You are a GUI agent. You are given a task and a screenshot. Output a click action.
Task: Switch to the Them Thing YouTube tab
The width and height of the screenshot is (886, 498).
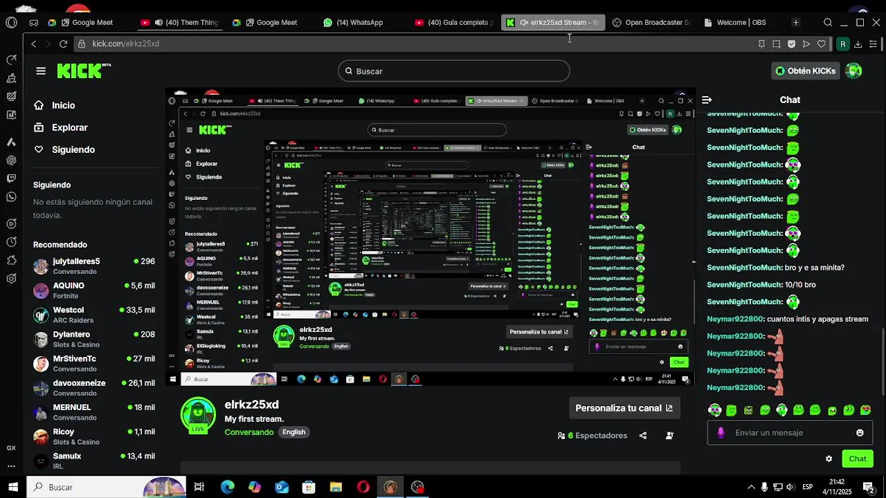coord(180,22)
